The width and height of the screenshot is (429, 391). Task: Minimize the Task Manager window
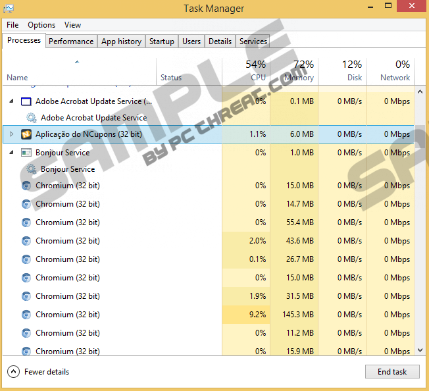pos(370,6)
